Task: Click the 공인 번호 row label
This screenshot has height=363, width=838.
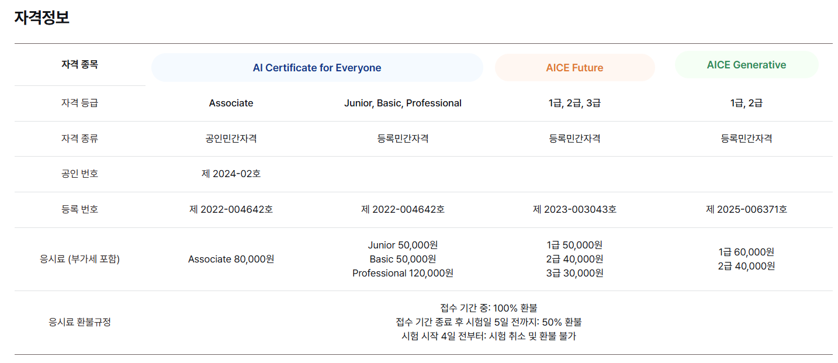Action: coord(79,174)
